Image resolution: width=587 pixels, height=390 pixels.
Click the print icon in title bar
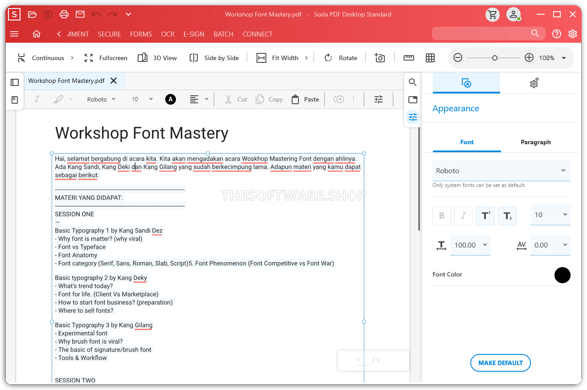coord(64,15)
